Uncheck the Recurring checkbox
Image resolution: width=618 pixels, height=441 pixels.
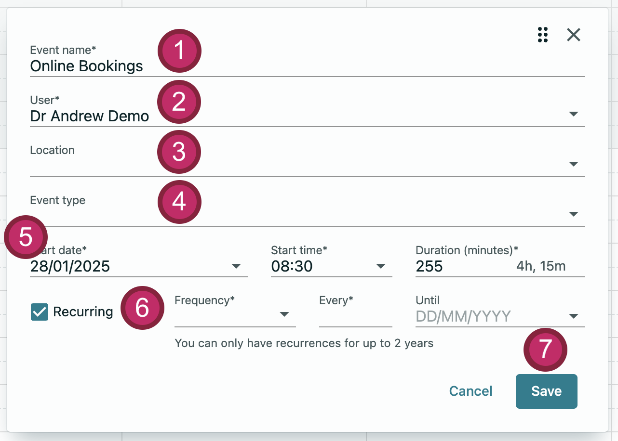[40, 312]
